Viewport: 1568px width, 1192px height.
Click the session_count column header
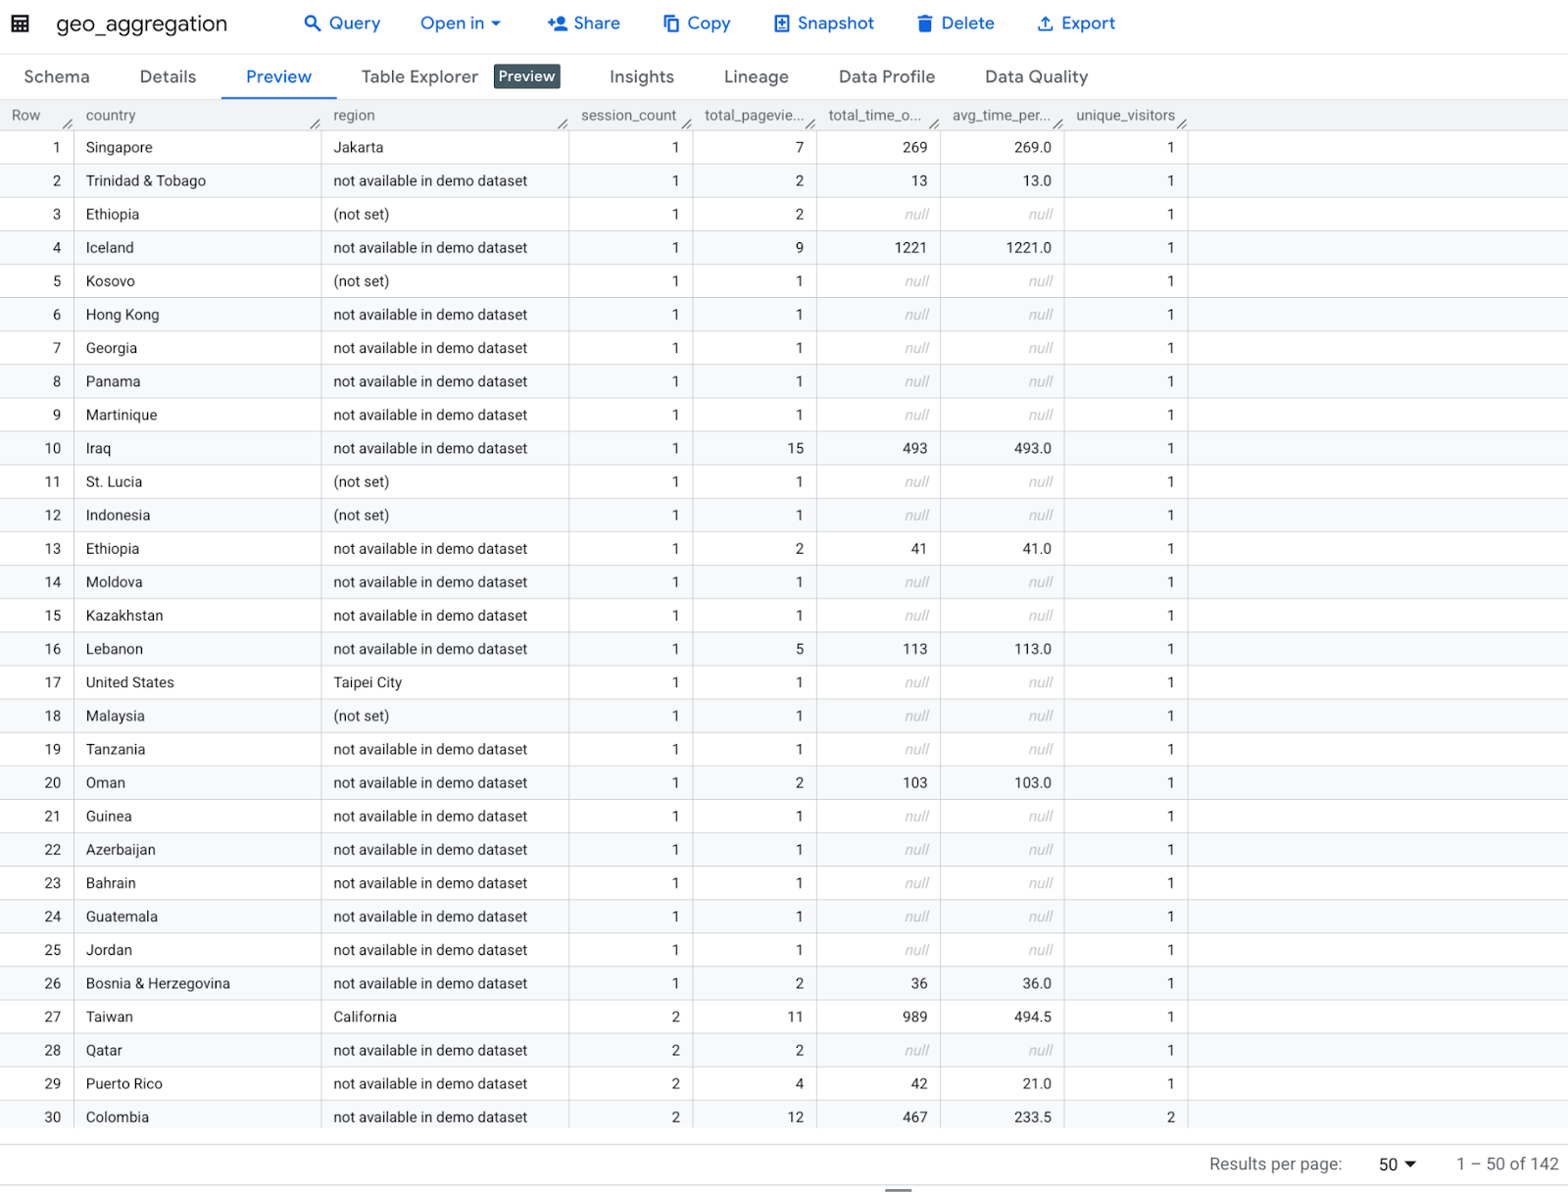click(x=628, y=116)
